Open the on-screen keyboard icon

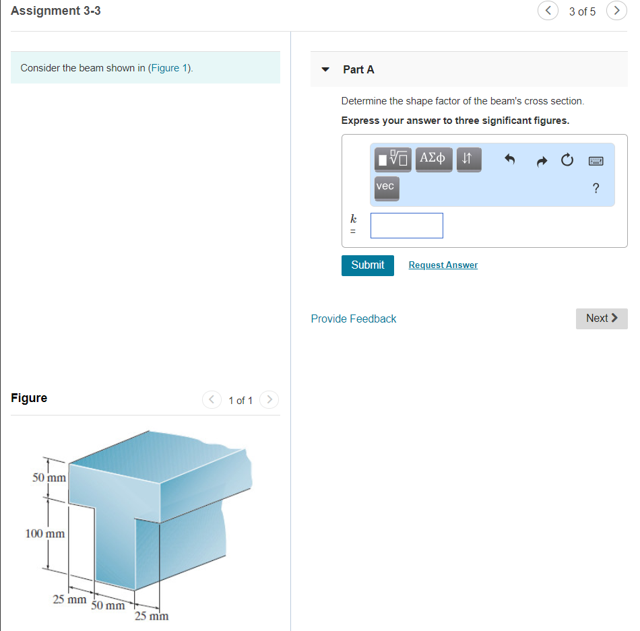[x=596, y=160]
